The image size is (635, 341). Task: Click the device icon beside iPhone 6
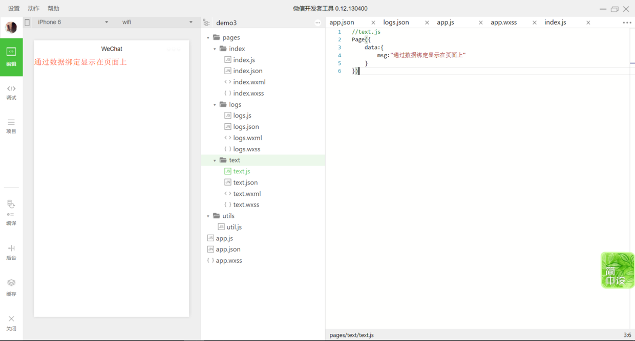27,22
